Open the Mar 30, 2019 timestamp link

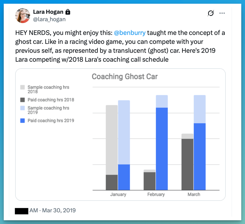point(59,210)
